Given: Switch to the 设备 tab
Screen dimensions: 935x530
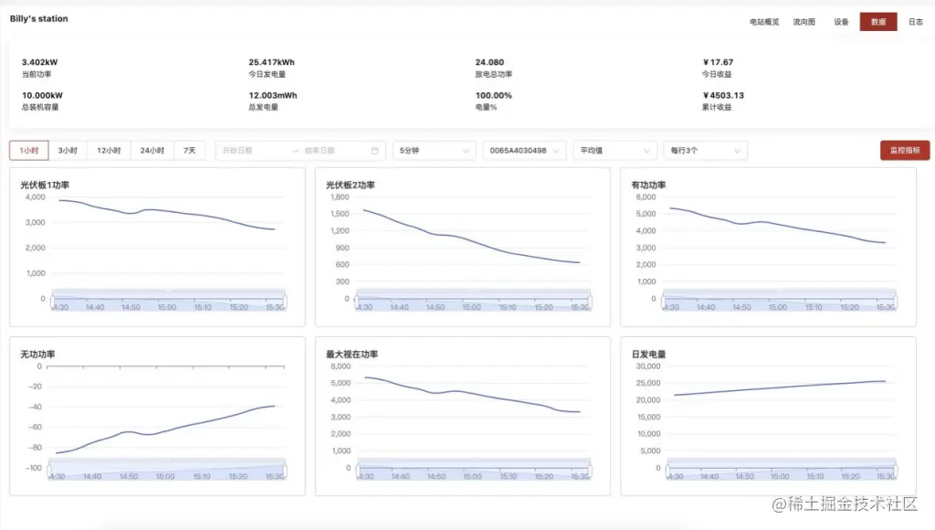Looking at the screenshot, I should (841, 22).
